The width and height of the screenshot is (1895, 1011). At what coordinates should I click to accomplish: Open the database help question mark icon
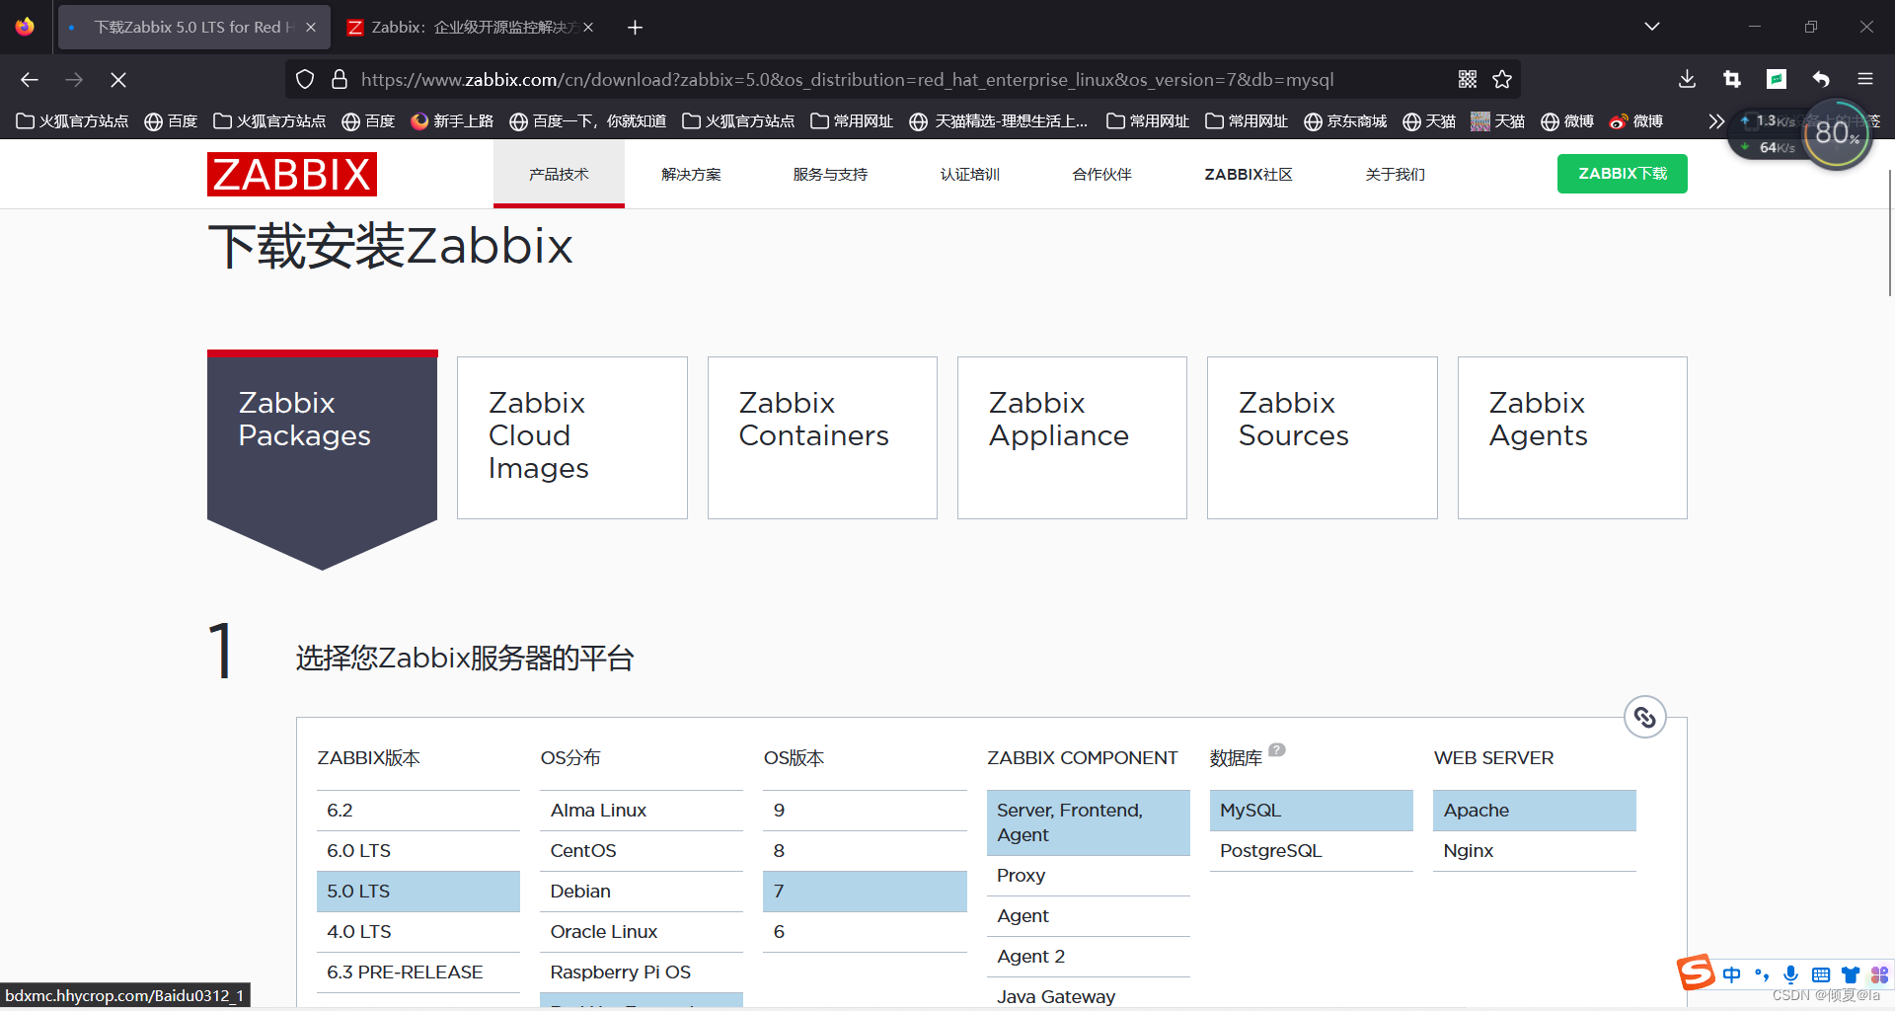tap(1276, 749)
